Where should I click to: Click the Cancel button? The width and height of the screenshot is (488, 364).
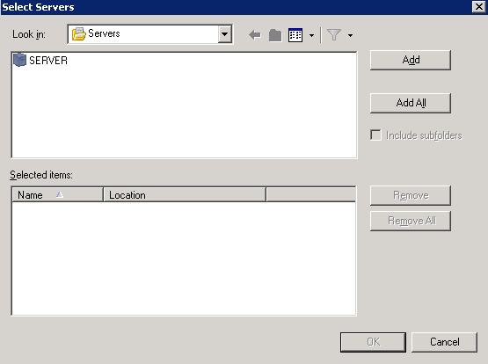[444, 342]
